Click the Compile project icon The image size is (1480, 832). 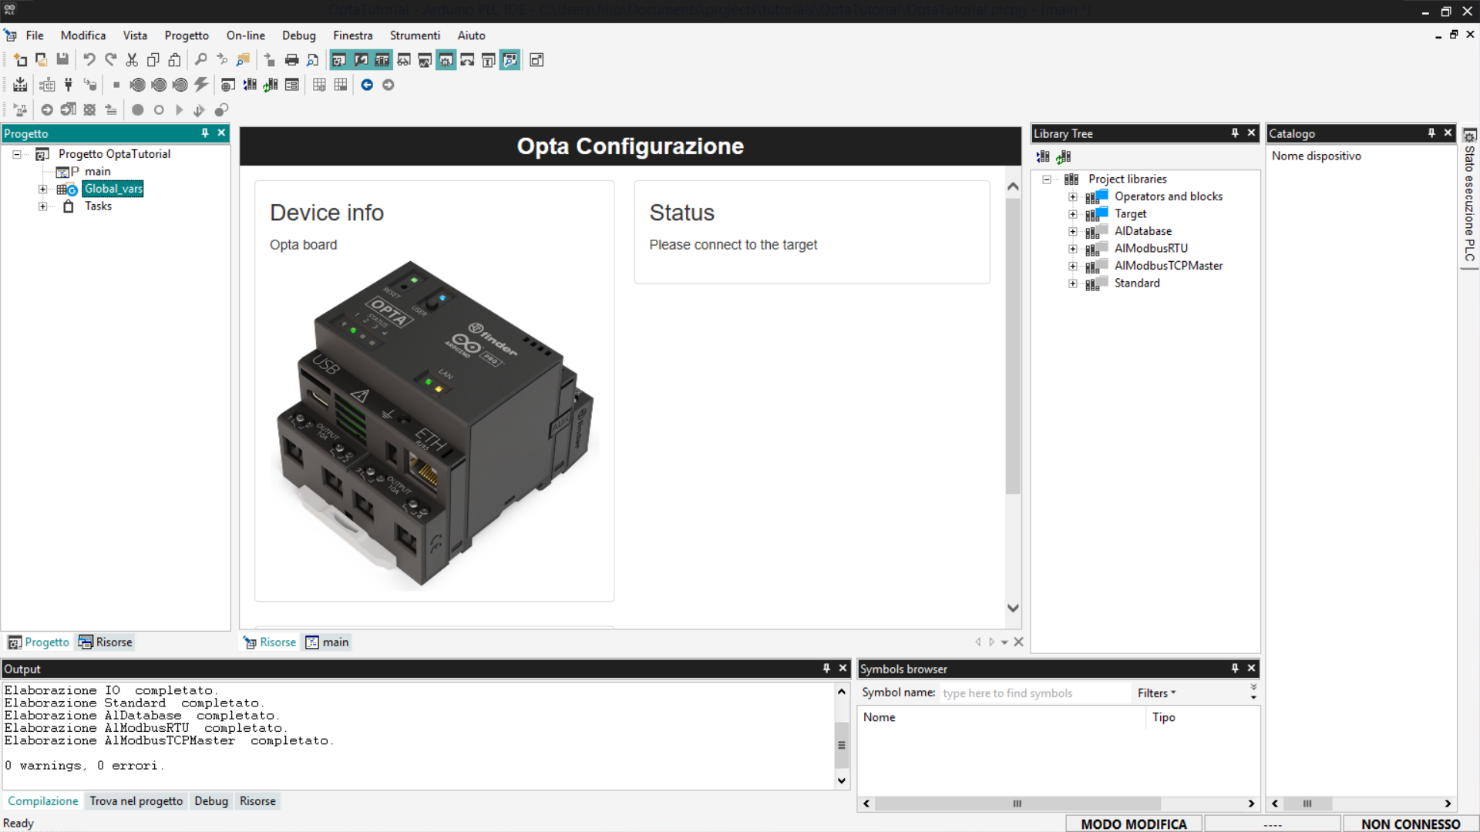click(20, 85)
